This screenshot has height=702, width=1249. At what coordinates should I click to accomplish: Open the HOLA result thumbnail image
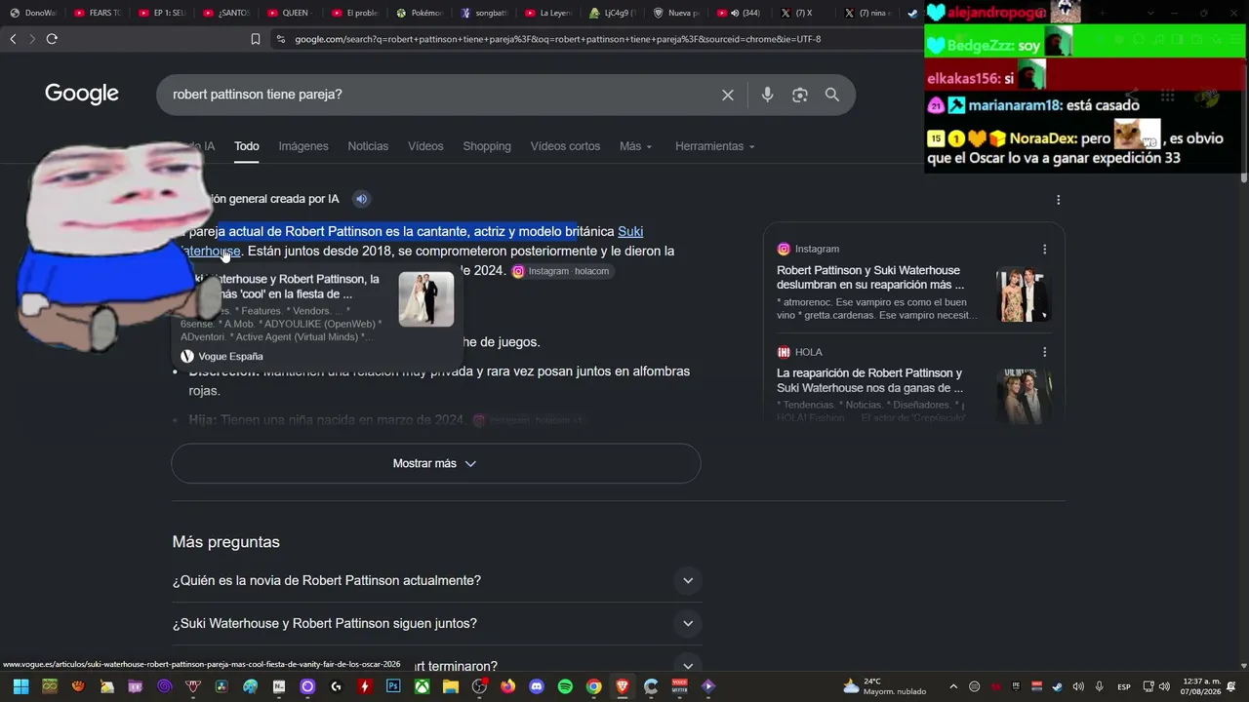click(x=1023, y=398)
